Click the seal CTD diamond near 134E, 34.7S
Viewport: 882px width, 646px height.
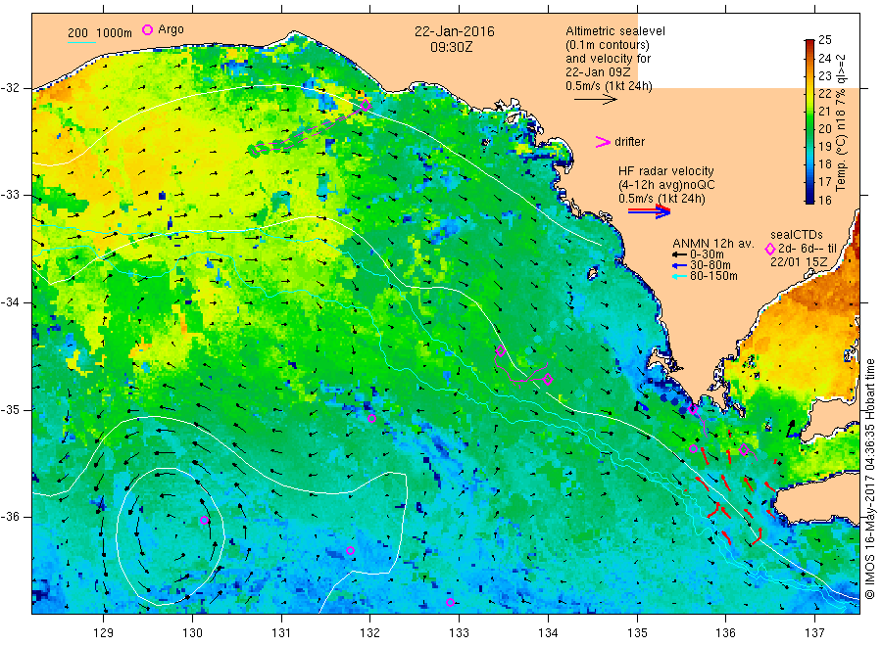click(x=548, y=380)
